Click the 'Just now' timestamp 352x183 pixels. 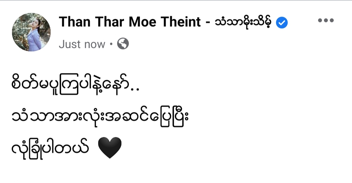pyautogui.click(x=82, y=44)
